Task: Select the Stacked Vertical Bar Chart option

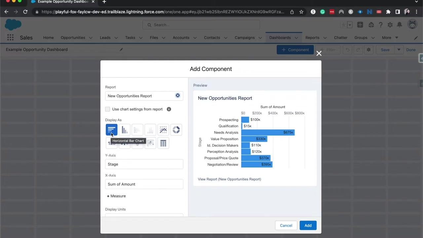Action: 150,130
